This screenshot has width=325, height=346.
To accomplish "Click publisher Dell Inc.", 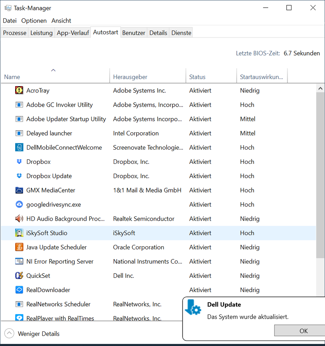I will click(124, 276).
